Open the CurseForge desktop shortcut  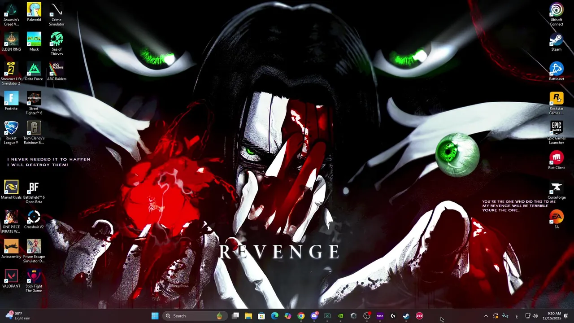click(557, 190)
